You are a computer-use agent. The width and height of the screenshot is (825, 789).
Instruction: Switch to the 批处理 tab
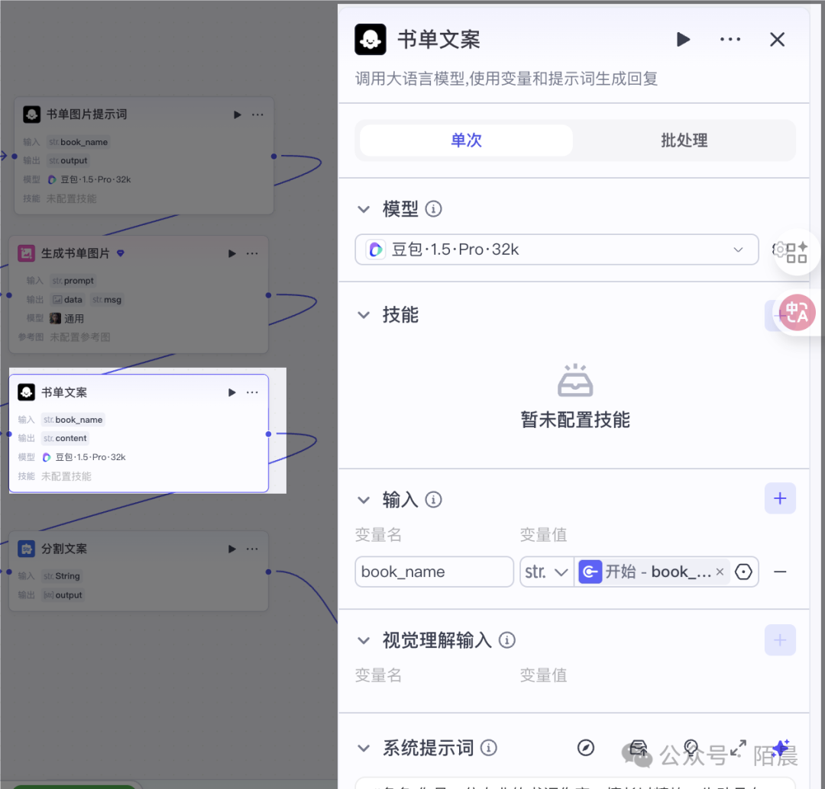[x=684, y=140]
